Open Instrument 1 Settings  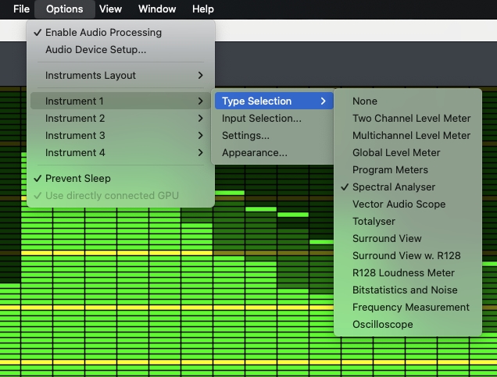tap(274, 136)
